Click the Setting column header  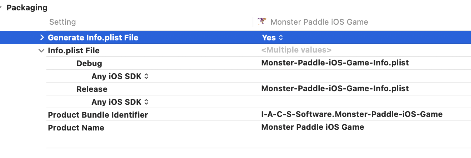[62, 22]
